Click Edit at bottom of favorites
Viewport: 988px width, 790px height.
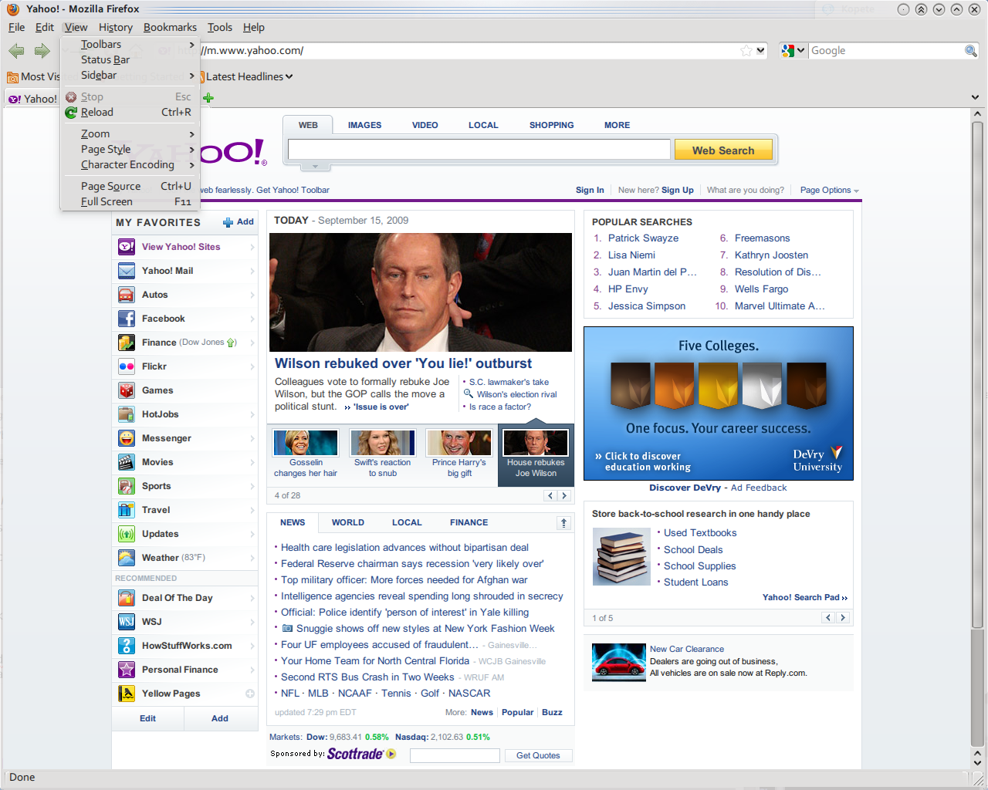tap(147, 718)
